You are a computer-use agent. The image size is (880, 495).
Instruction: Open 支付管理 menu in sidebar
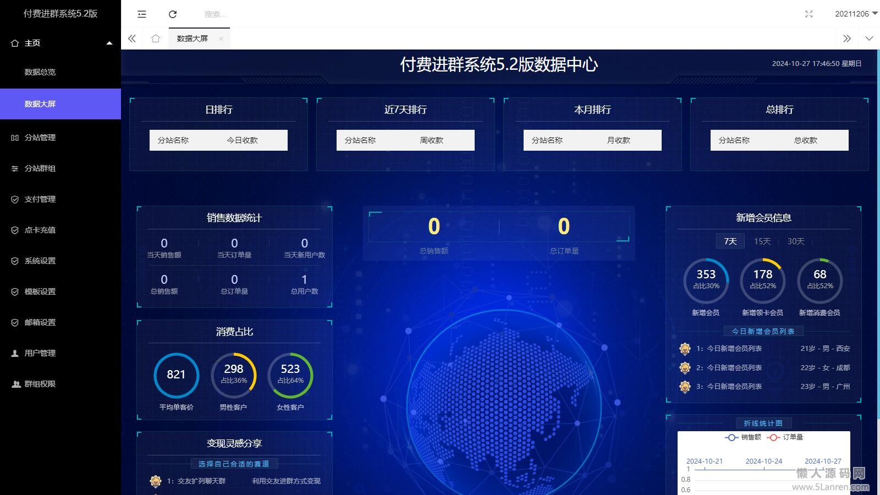pos(40,199)
